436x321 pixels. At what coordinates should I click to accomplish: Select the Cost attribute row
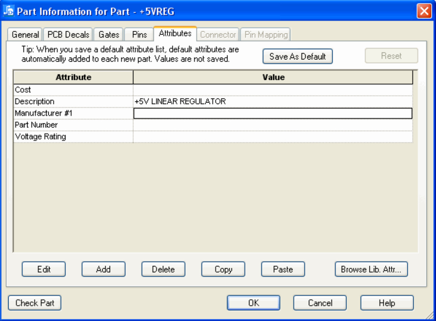click(73, 90)
